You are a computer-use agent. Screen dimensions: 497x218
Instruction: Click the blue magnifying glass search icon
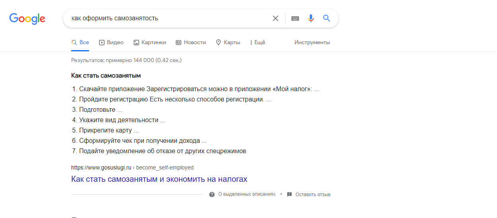(327, 18)
